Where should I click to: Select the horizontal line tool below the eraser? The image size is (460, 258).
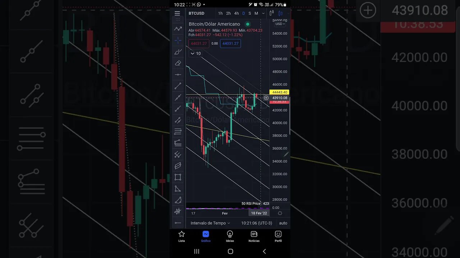178,75
